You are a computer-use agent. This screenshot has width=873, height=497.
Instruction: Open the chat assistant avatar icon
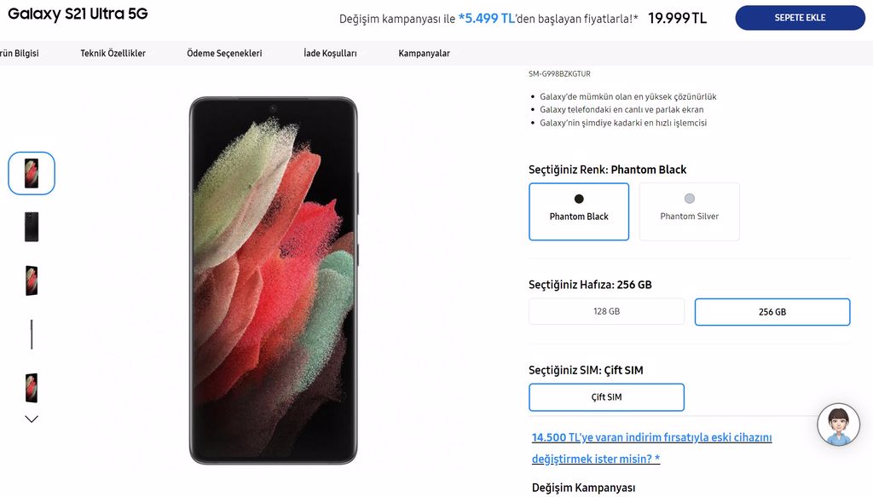pos(838,425)
